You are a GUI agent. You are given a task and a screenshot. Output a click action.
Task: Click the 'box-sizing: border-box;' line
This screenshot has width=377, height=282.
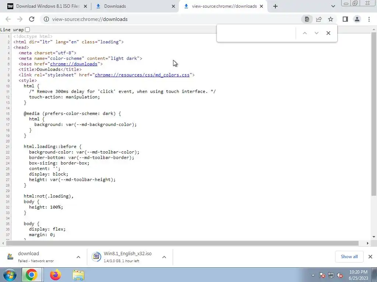(x=59, y=163)
